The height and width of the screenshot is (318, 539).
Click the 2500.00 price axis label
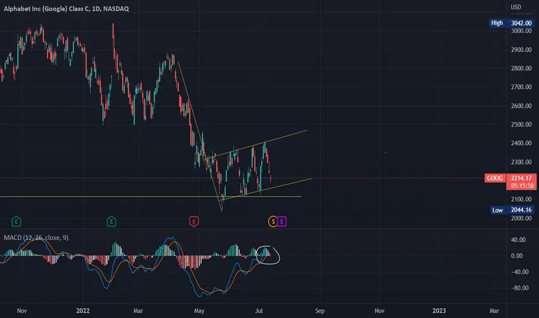(x=521, y=124)
